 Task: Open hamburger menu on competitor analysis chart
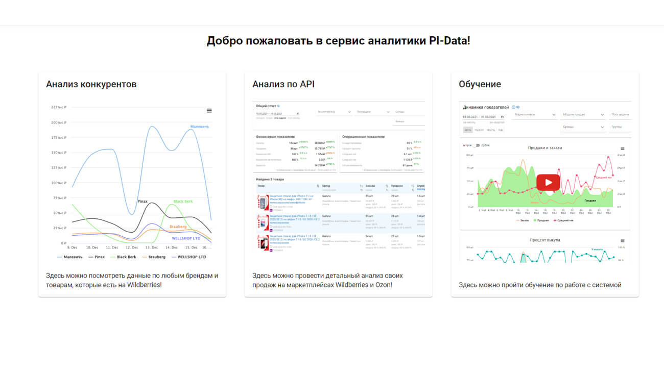[209, 111]
